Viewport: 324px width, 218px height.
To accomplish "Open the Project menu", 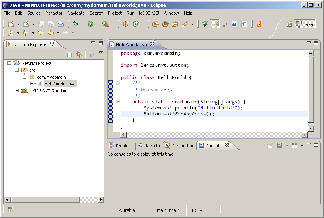I will [x=115, y=13].
